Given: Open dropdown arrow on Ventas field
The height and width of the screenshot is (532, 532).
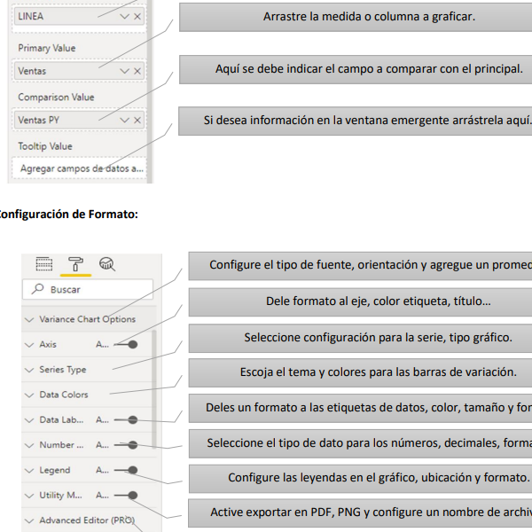Looking at the screenshot, I should pos(124,71).
